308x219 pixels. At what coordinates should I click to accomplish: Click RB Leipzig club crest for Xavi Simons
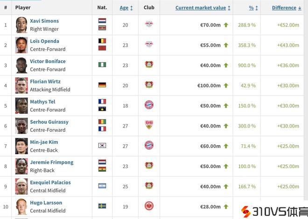(x=149, y=24)
